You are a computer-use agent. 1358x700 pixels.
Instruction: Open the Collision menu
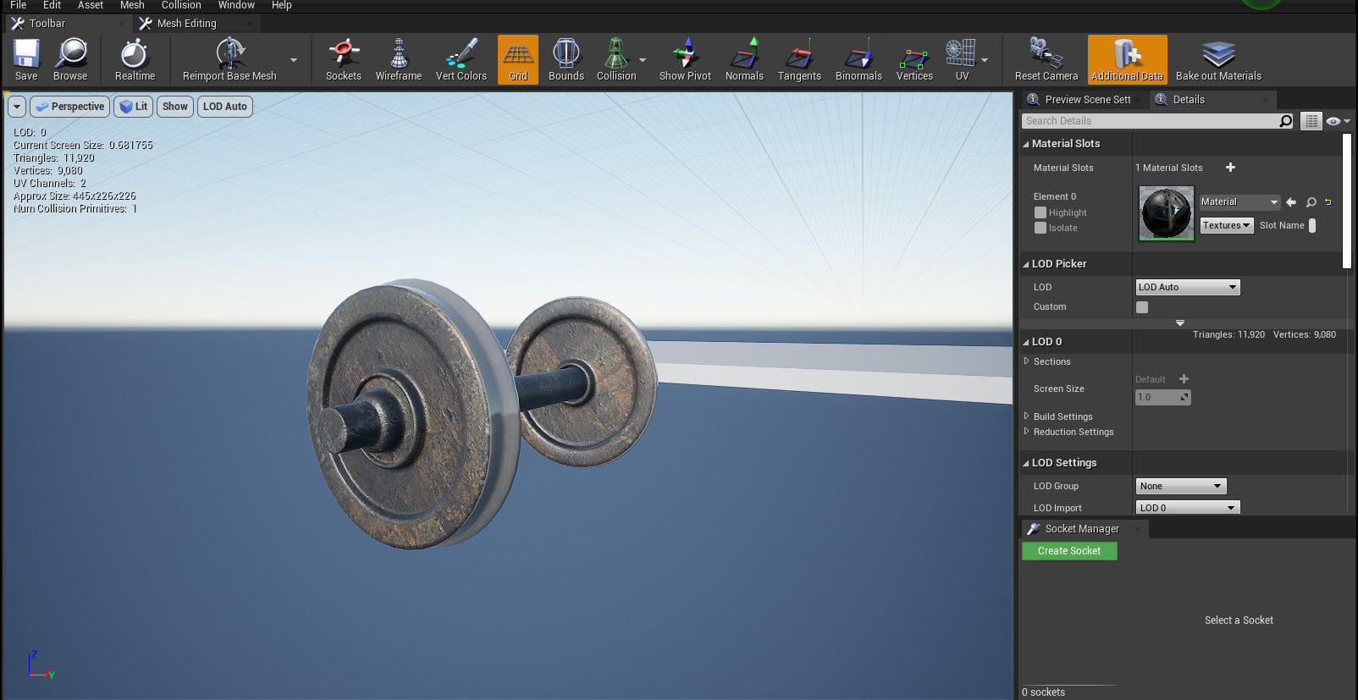point(181,5)
